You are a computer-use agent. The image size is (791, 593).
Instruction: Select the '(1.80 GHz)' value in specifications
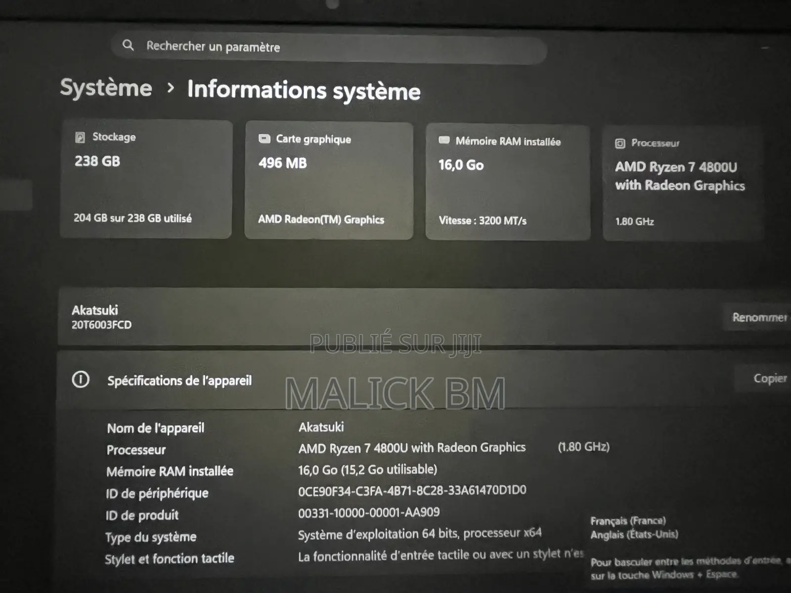coord(583,447)
